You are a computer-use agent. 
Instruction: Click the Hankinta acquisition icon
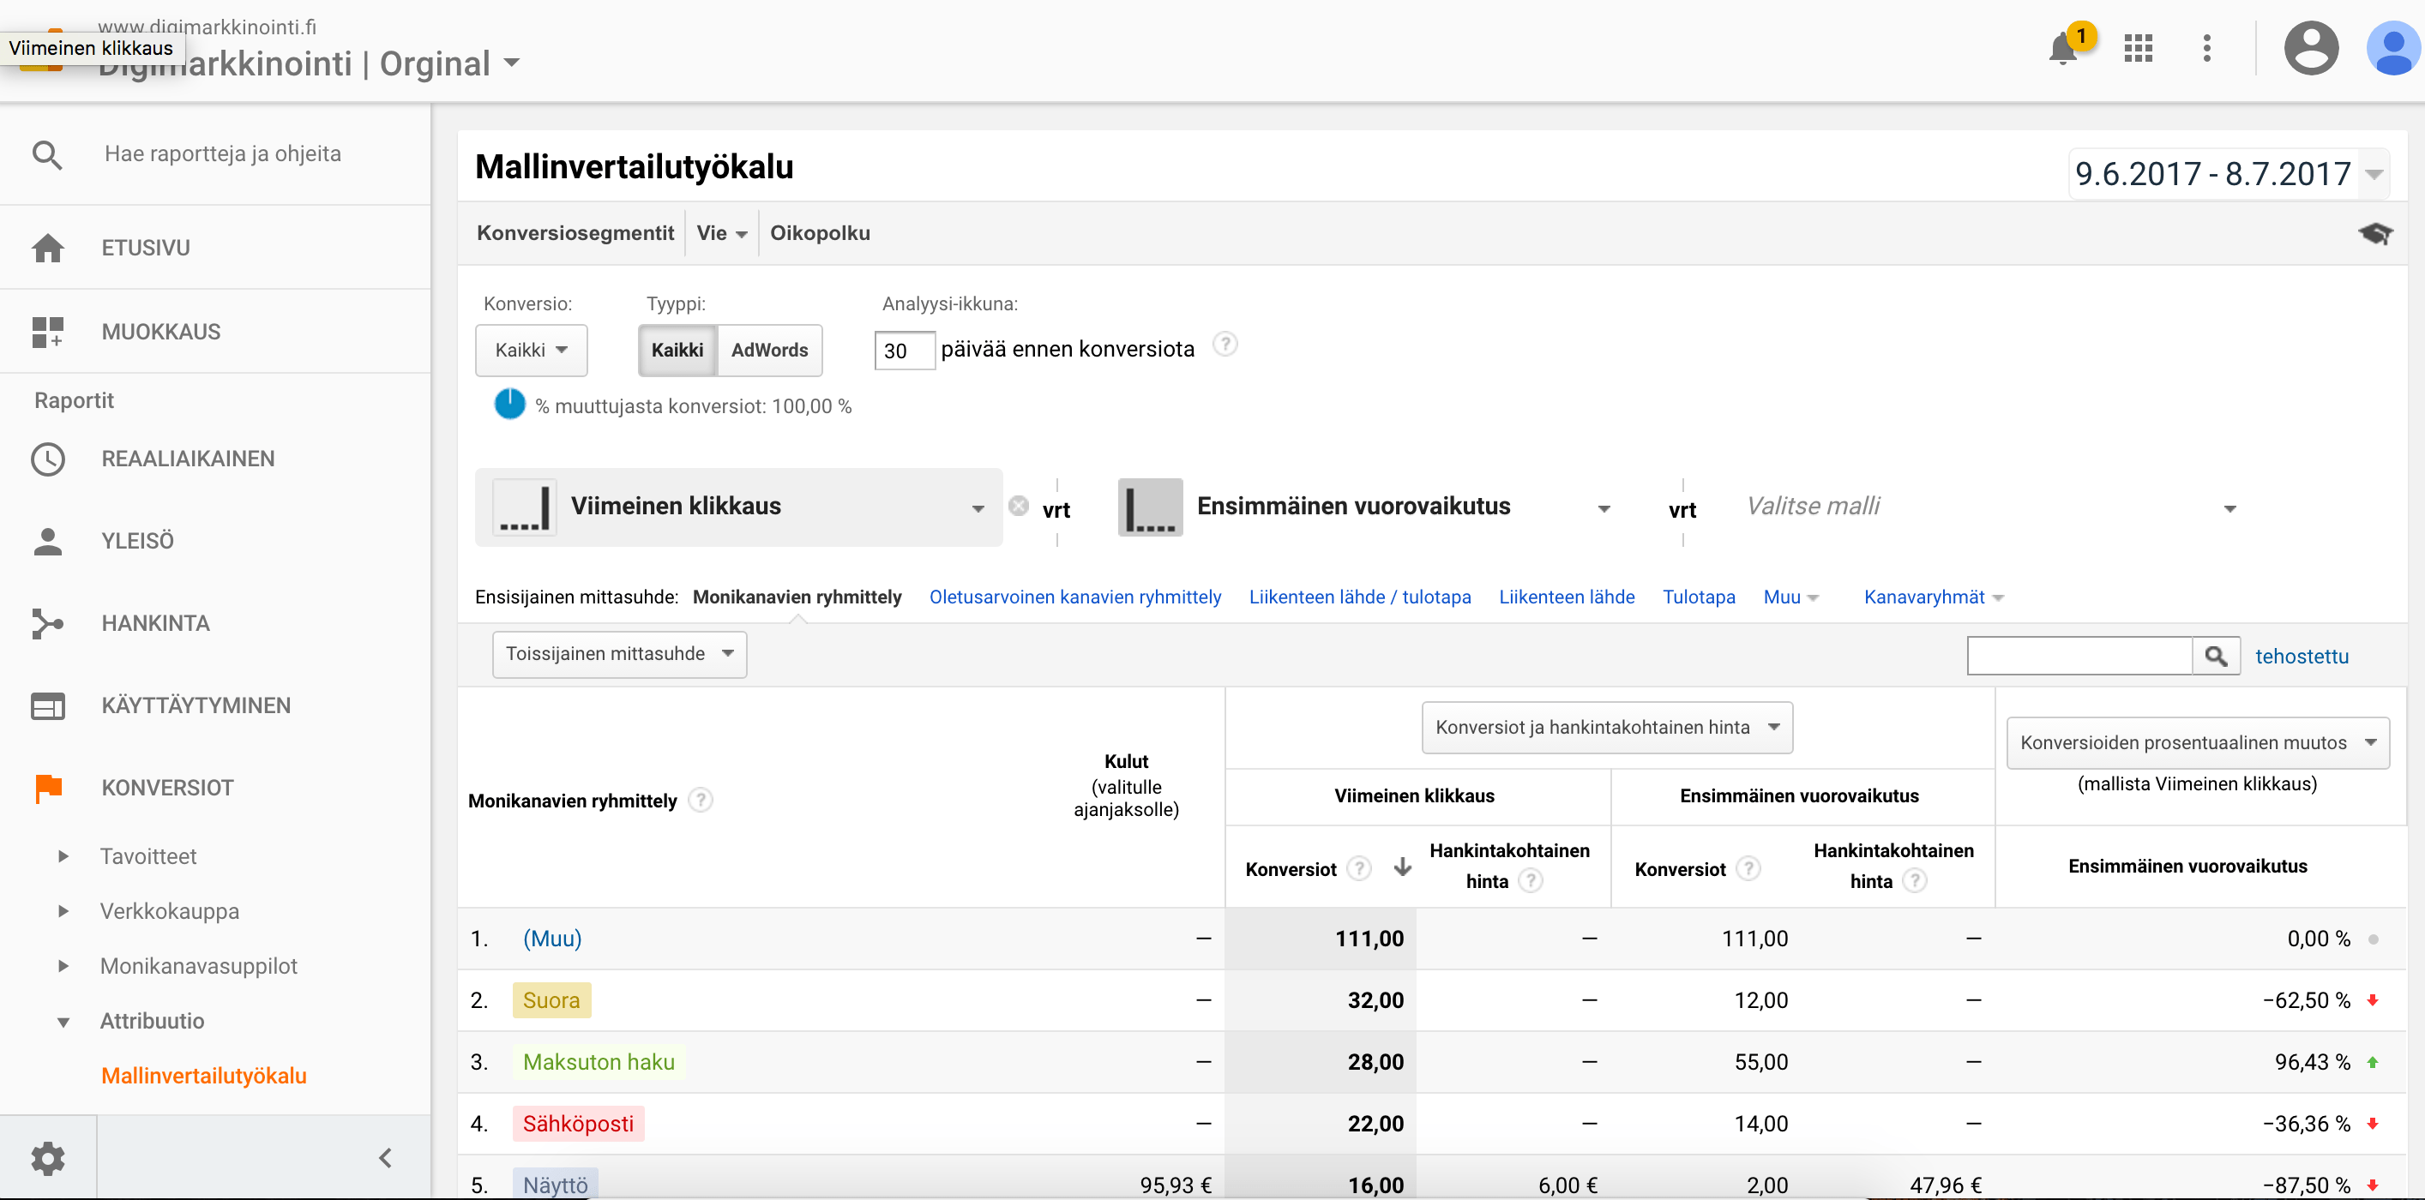coord(47,623)
